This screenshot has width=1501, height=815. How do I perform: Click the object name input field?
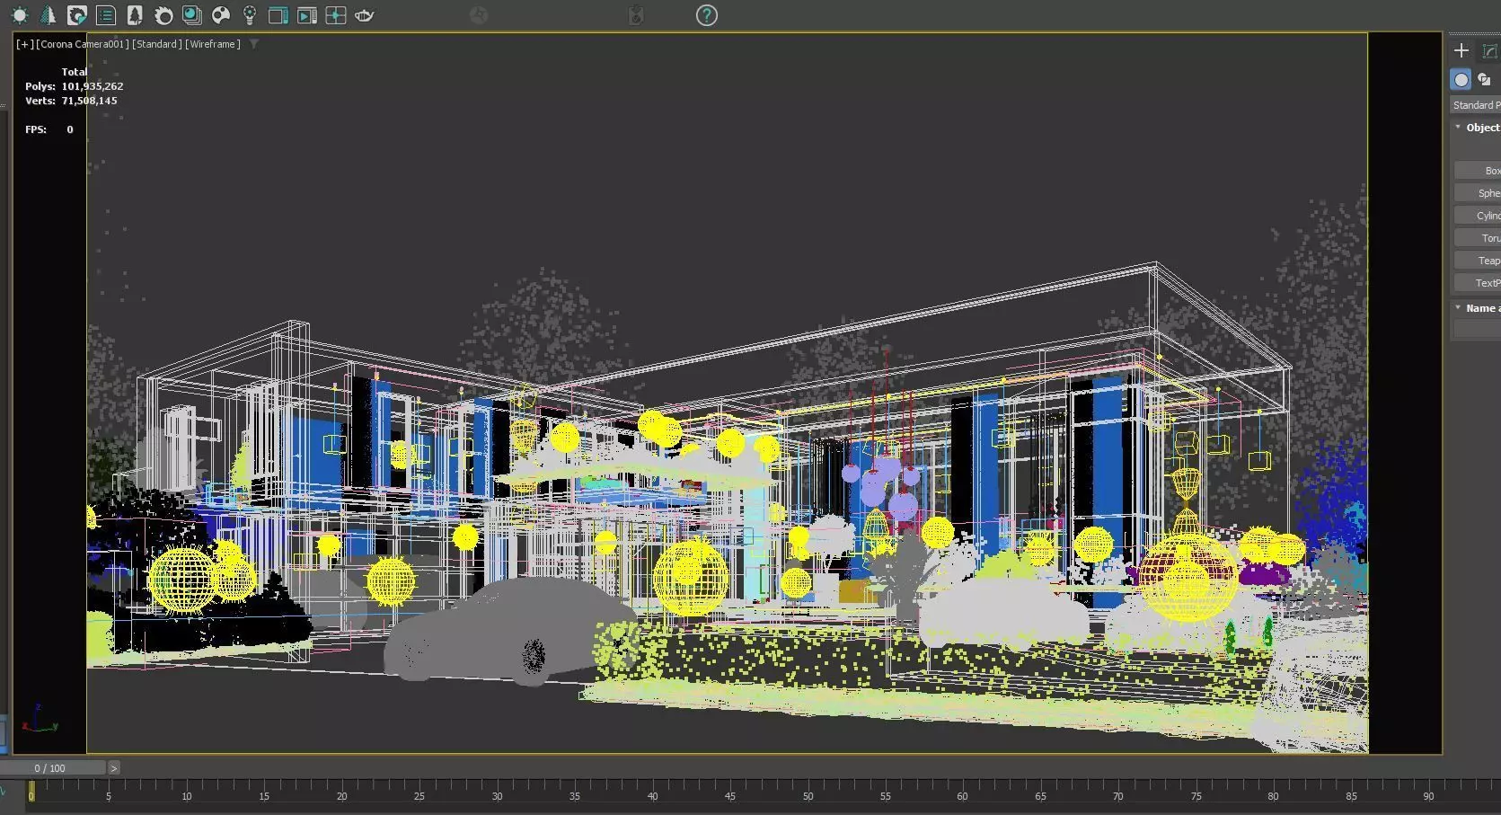(1478, 330)
